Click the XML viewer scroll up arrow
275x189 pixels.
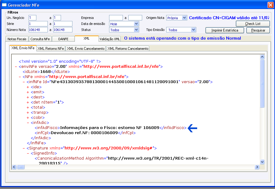pyautogui.click(x=262, y=57)
